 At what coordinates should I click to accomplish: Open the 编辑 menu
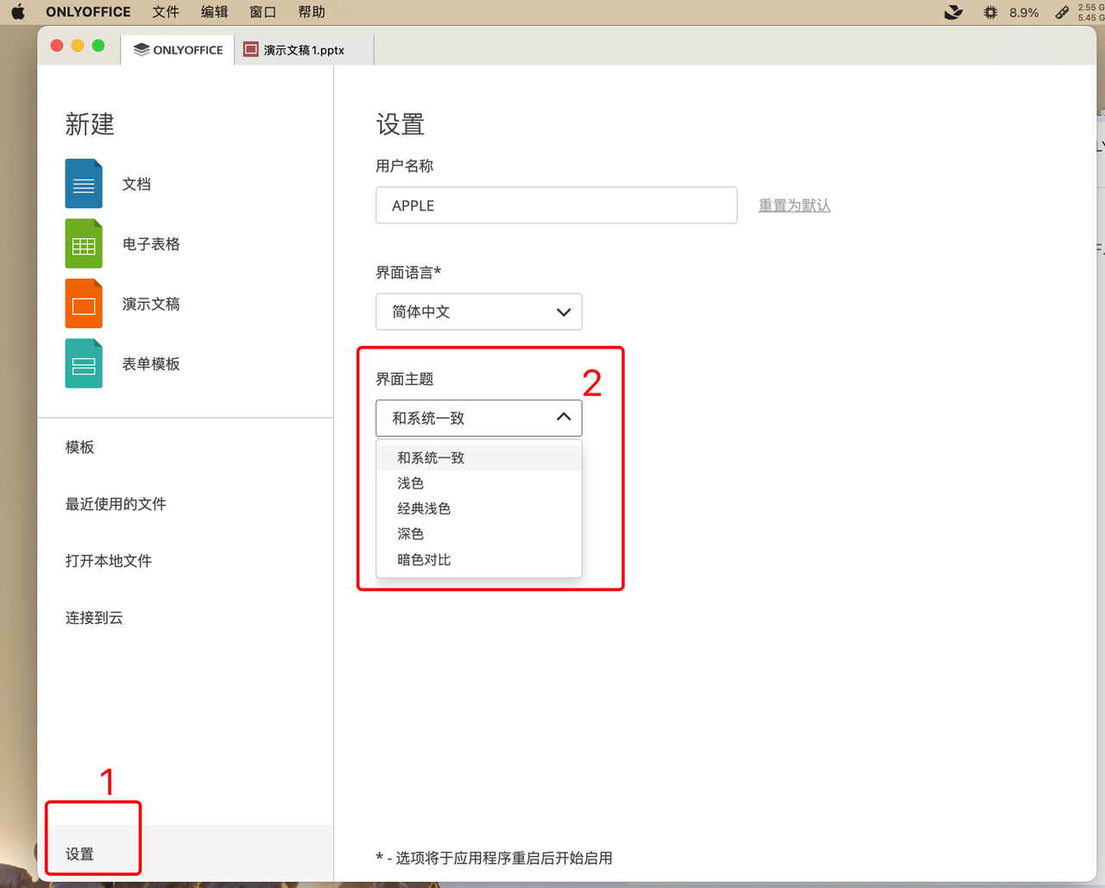point(214,12)
